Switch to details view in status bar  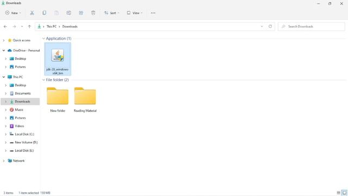click(x=338, y=193)
